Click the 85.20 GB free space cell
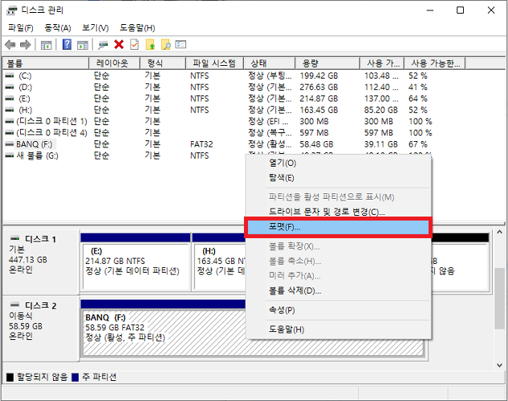Viewport: 508px width, 401px height. [x=381, y=110]
